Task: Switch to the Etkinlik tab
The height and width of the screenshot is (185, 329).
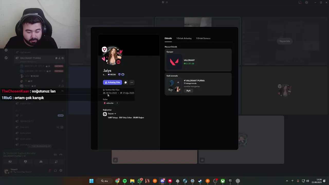Action: (x=168, y=38)
